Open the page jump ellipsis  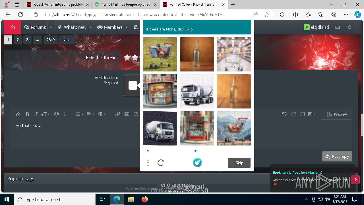(37, 40)
